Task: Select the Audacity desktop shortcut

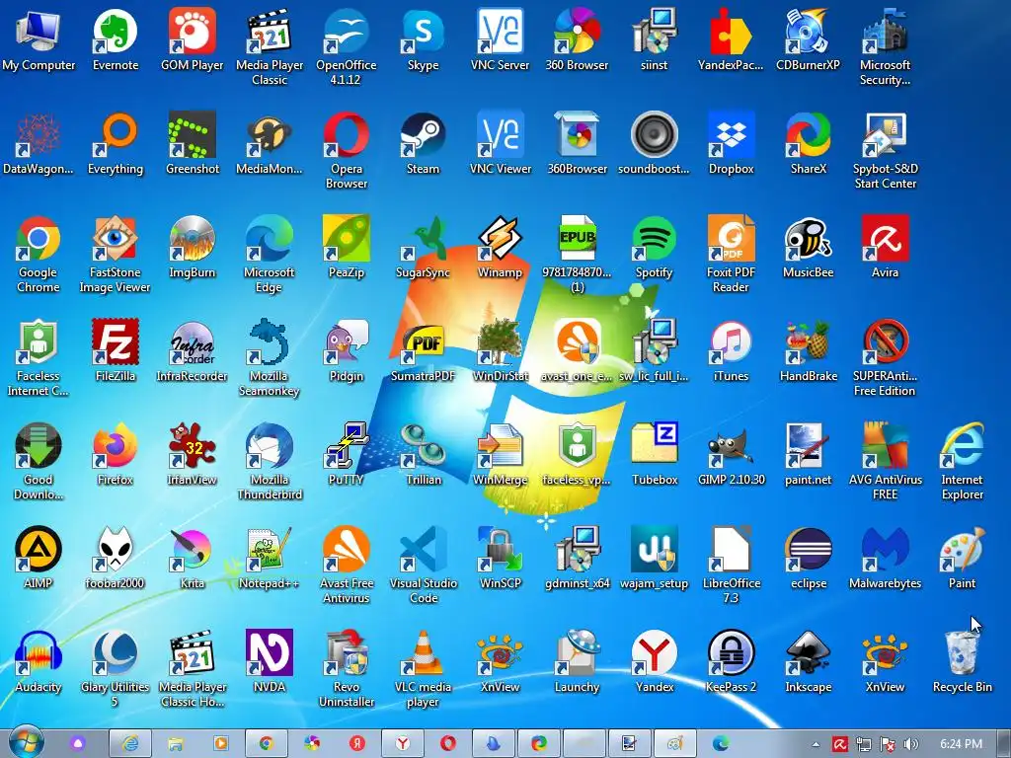Action: [x=39, y=662]
